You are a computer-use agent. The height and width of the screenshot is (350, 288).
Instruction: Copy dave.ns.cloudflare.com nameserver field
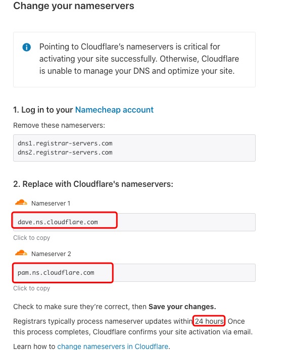click(x=134, y=222)
